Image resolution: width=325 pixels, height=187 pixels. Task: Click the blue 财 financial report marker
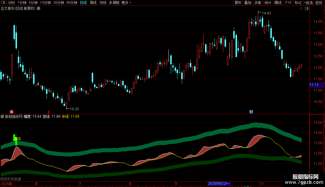click(x=251, y=112)
